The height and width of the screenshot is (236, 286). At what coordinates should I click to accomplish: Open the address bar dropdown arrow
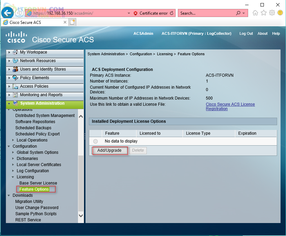tap(129, 13)
